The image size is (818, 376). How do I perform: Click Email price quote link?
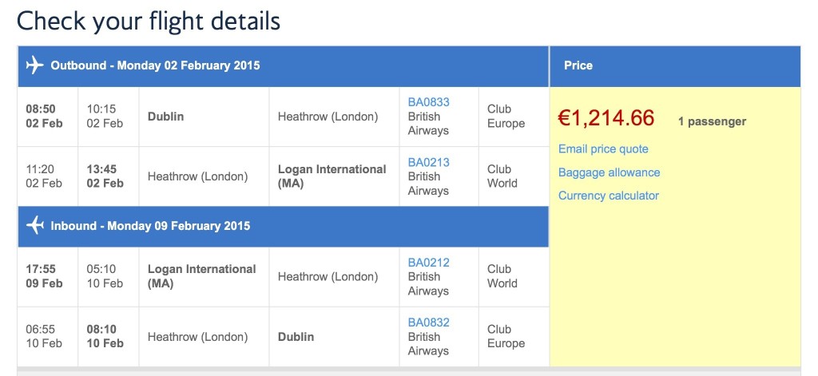coord(603,149)
